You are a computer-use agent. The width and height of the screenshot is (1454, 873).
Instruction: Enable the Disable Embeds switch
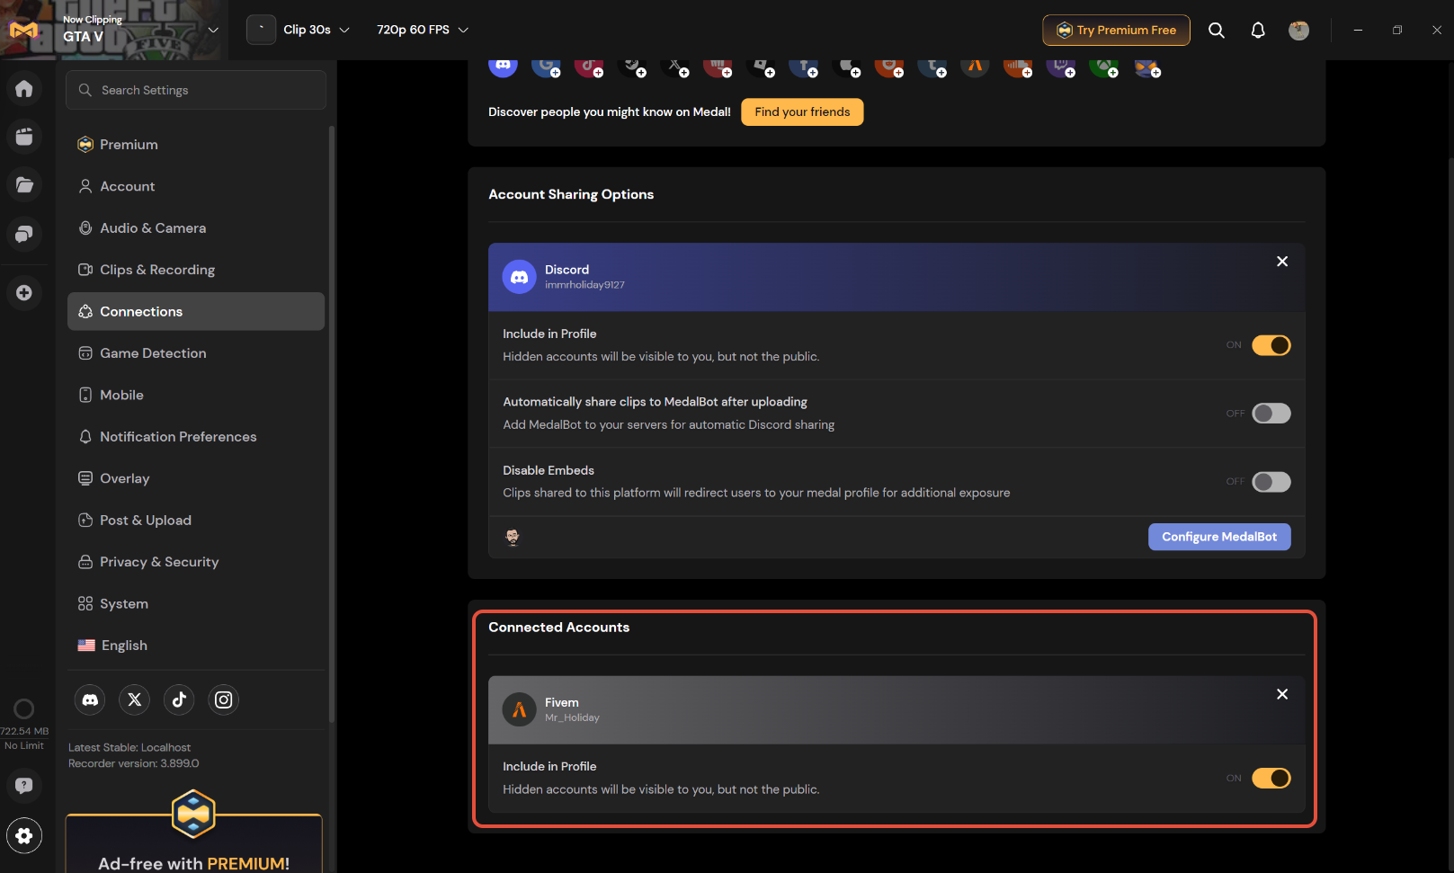[x=1271, y=482]
